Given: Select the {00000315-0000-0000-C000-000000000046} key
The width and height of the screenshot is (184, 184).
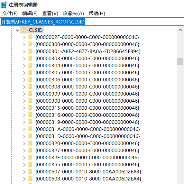Looking at the screenshot, I should 87,108.
